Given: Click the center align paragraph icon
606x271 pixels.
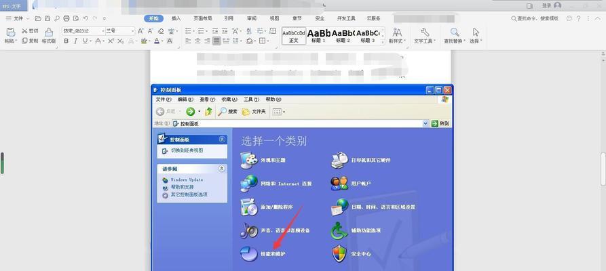Looking at the screenshot, I should click(197, 41).
